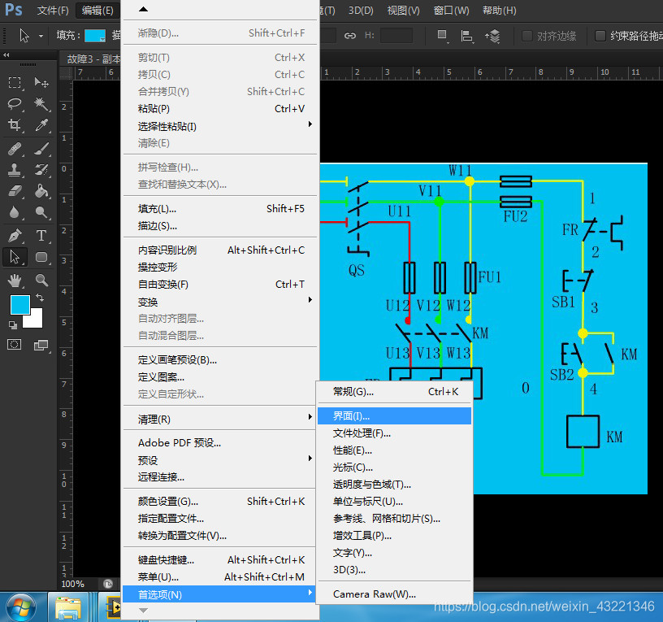Open the fill color dropdown in options bar
663x622 pixels.
pyautogui.click(x=95, y=36)
